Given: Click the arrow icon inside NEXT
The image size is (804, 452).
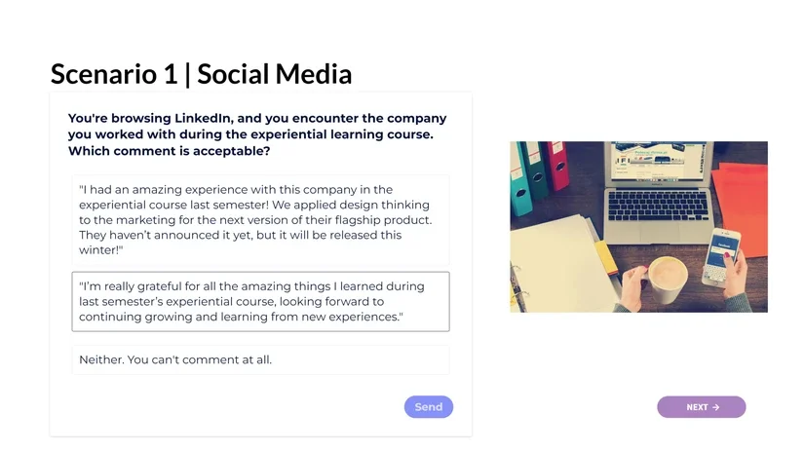Looking at the screenshot, I should [716, 407].
